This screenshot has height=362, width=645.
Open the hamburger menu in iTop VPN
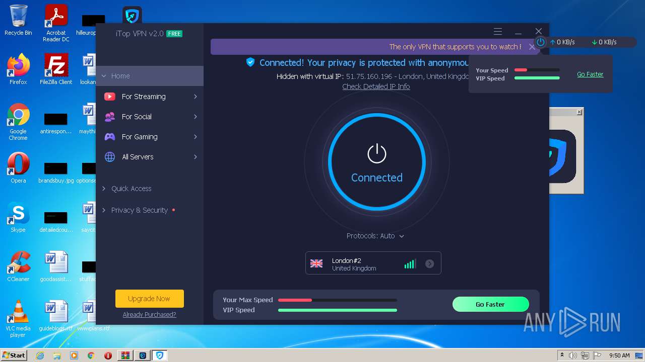pyautogui.click(x=498, y=31)
